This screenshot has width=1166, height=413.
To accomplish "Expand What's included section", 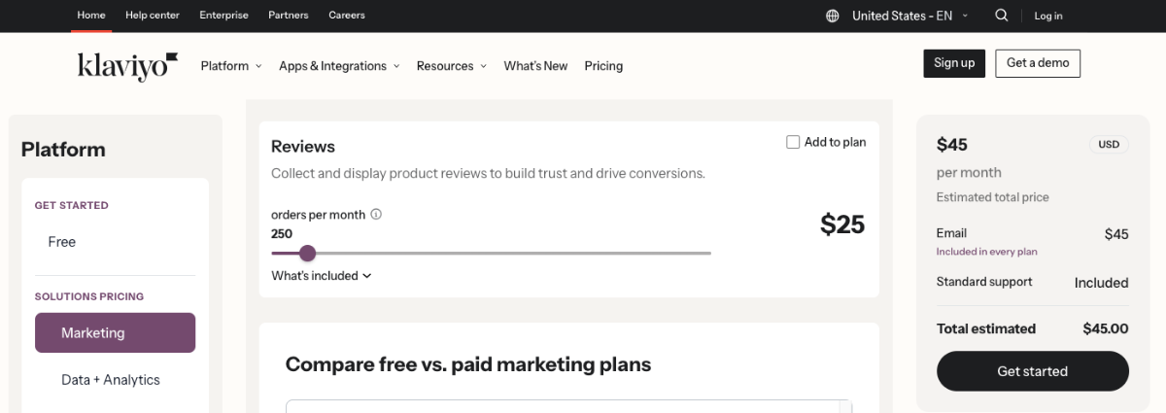I will tap(322, 276).
